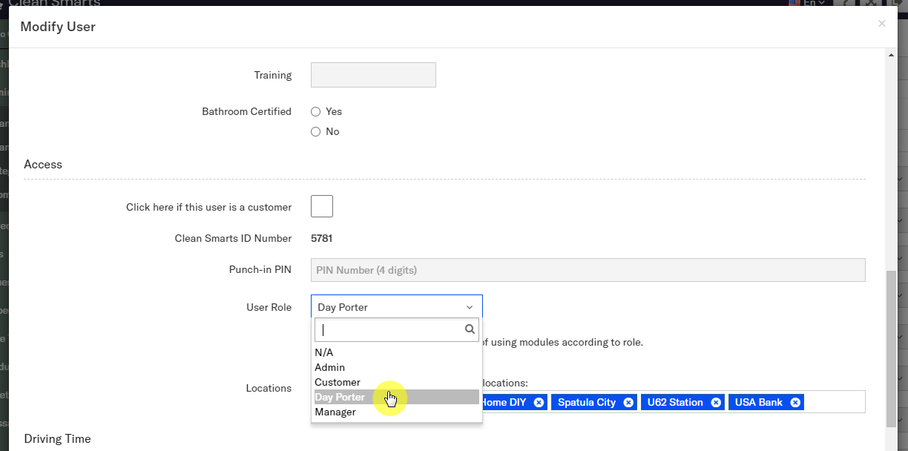Select the highlighted Day Porter option
The image size is (908, 451).
[x=340, y=397]
